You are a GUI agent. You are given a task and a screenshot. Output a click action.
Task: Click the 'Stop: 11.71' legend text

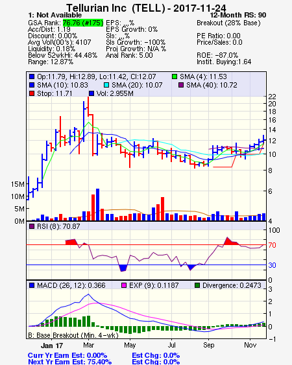[x=55, y=93]
